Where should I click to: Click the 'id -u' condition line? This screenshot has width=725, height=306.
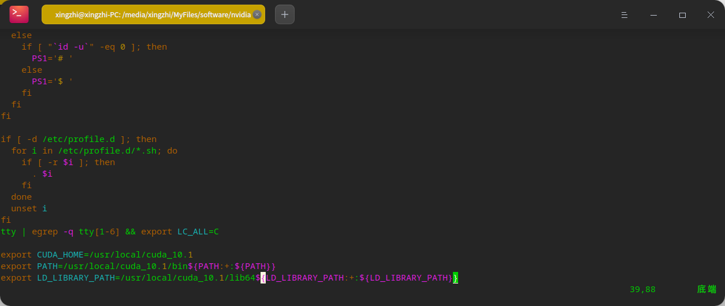point(94,47)
